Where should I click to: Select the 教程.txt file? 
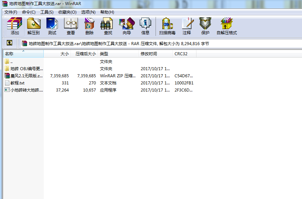pos(17,83)
